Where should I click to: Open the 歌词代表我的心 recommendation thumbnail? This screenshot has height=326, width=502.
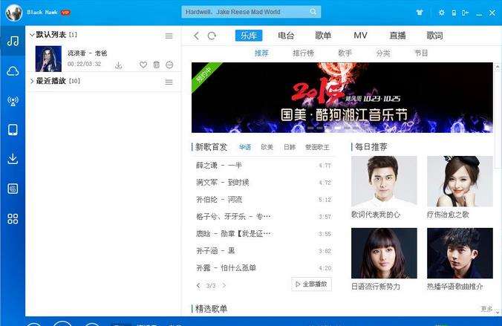click(x=384, y=181)
